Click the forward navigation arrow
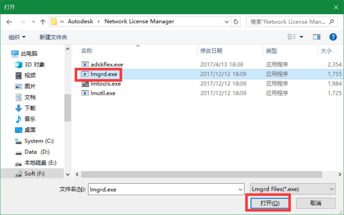Viewport: 344px width, 215px height. coord(22,22)
